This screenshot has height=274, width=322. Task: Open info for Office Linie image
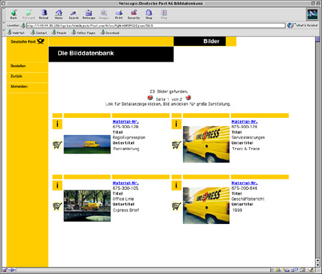pos(58,186)
